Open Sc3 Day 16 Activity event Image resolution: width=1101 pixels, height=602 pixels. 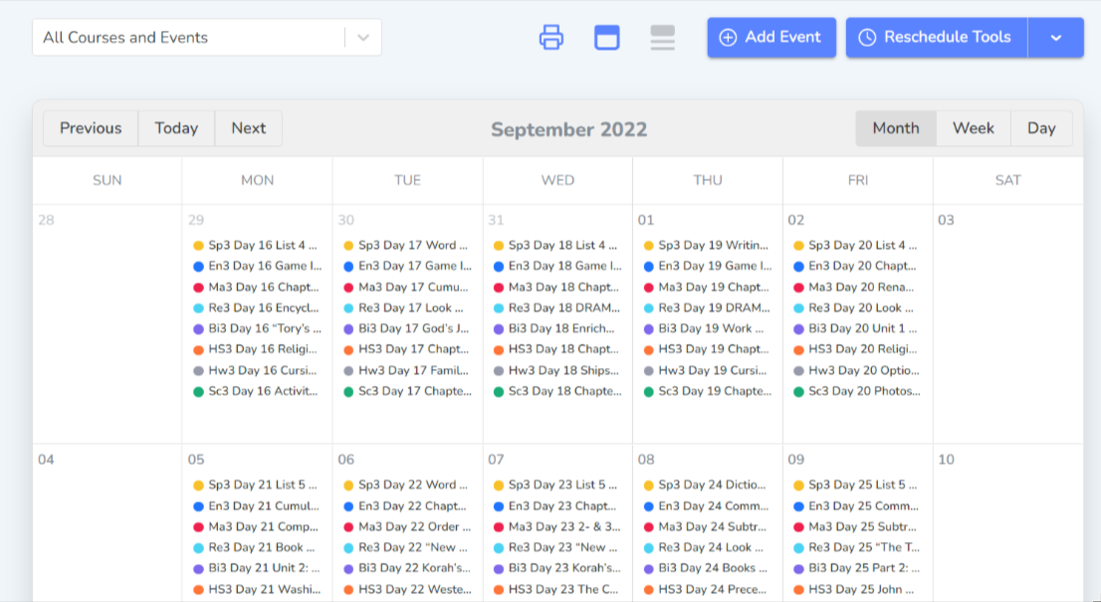click(256, 391)
